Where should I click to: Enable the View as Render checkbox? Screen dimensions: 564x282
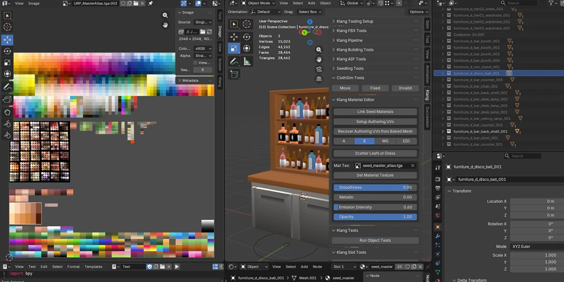tap(196, 63)
